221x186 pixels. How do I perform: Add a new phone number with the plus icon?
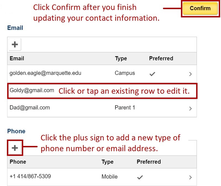15,148
